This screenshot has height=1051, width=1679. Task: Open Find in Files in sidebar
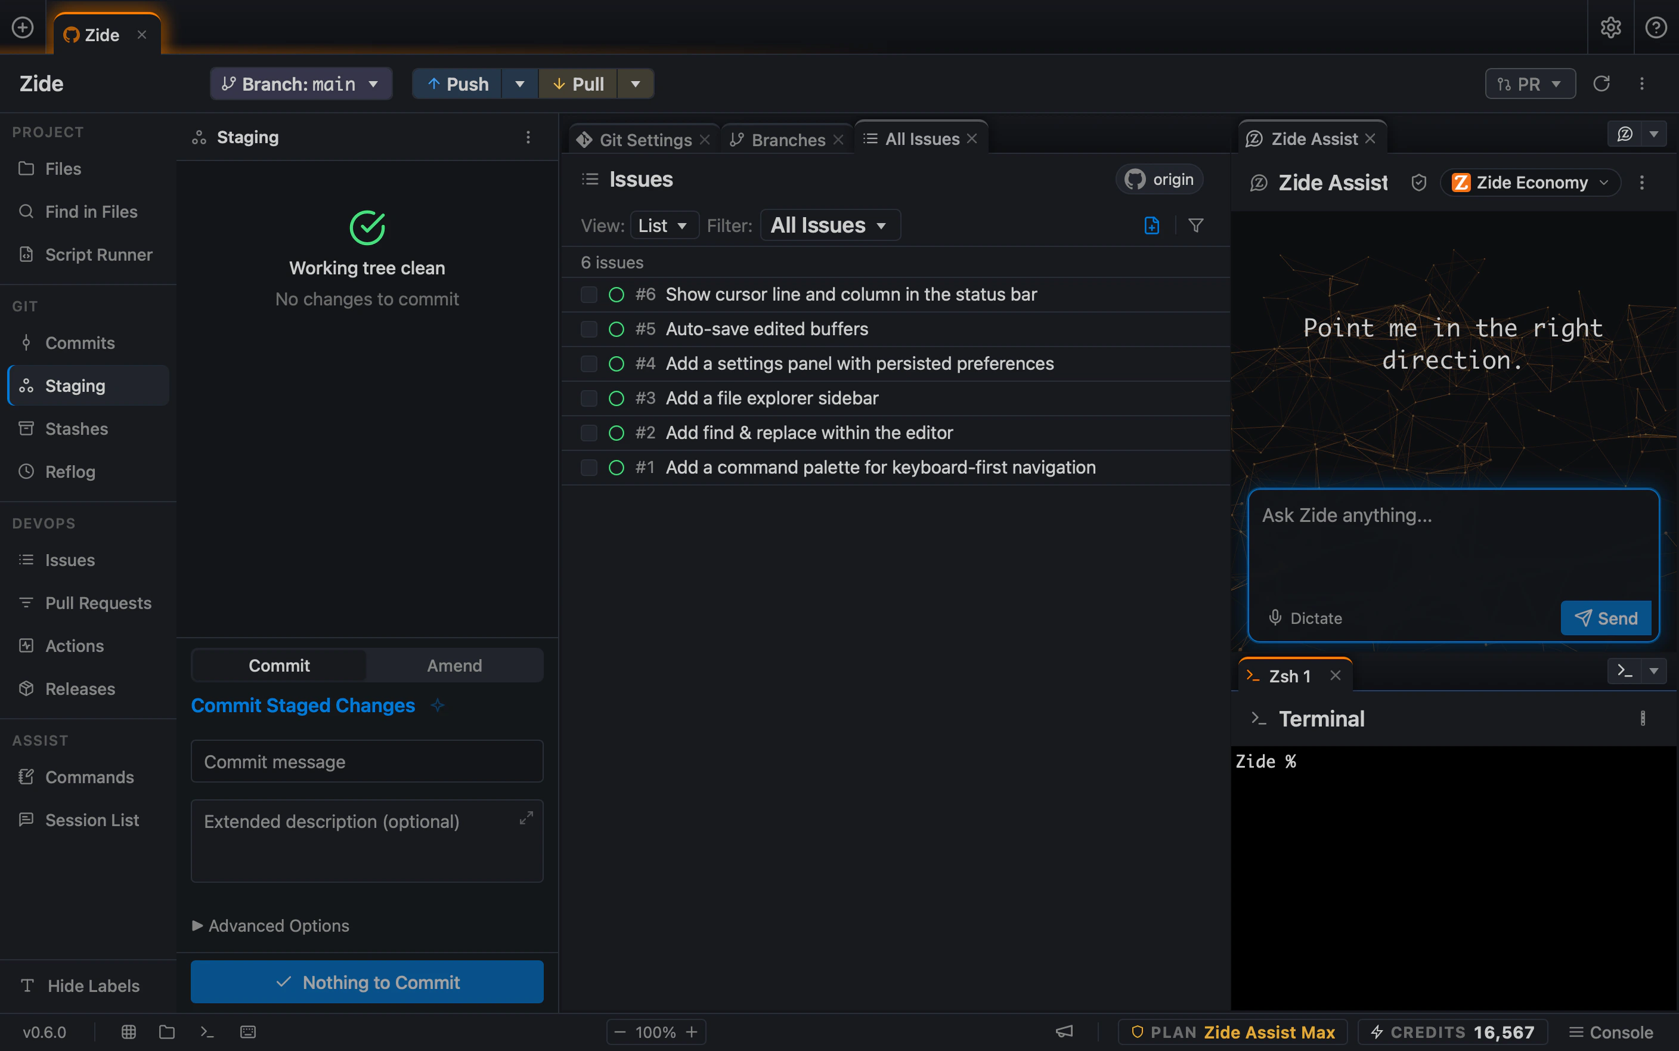point(88,211)
